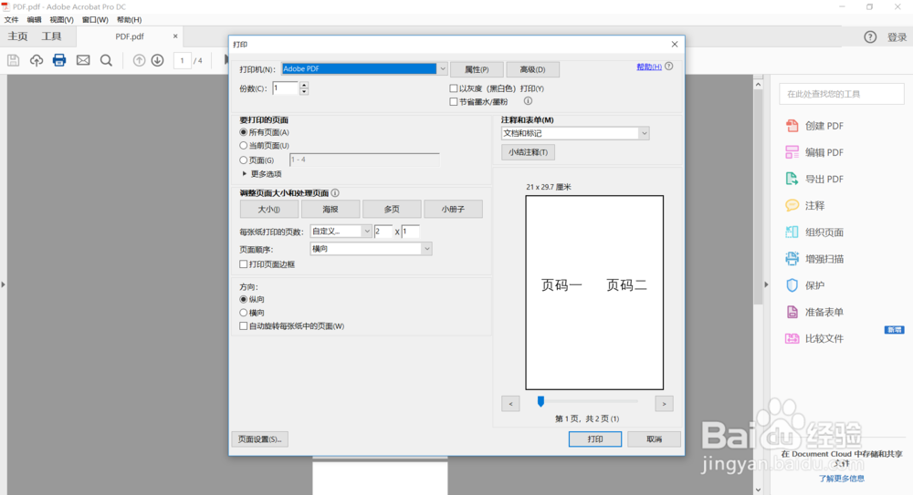Click the 帮助(H) link in dialog
913x495 pixels.
649,67
